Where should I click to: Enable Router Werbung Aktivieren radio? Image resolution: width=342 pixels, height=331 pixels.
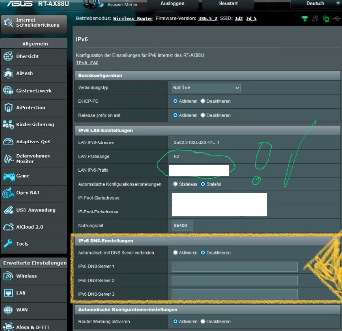coord(175,321)
